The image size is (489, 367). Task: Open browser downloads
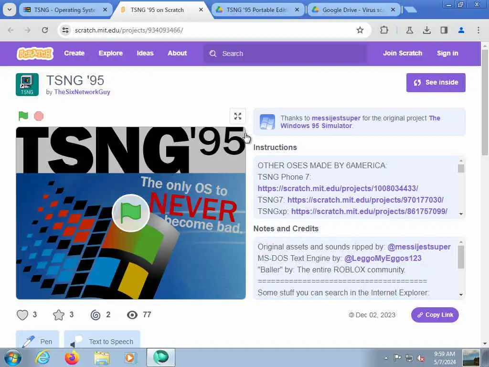[427, 30]
